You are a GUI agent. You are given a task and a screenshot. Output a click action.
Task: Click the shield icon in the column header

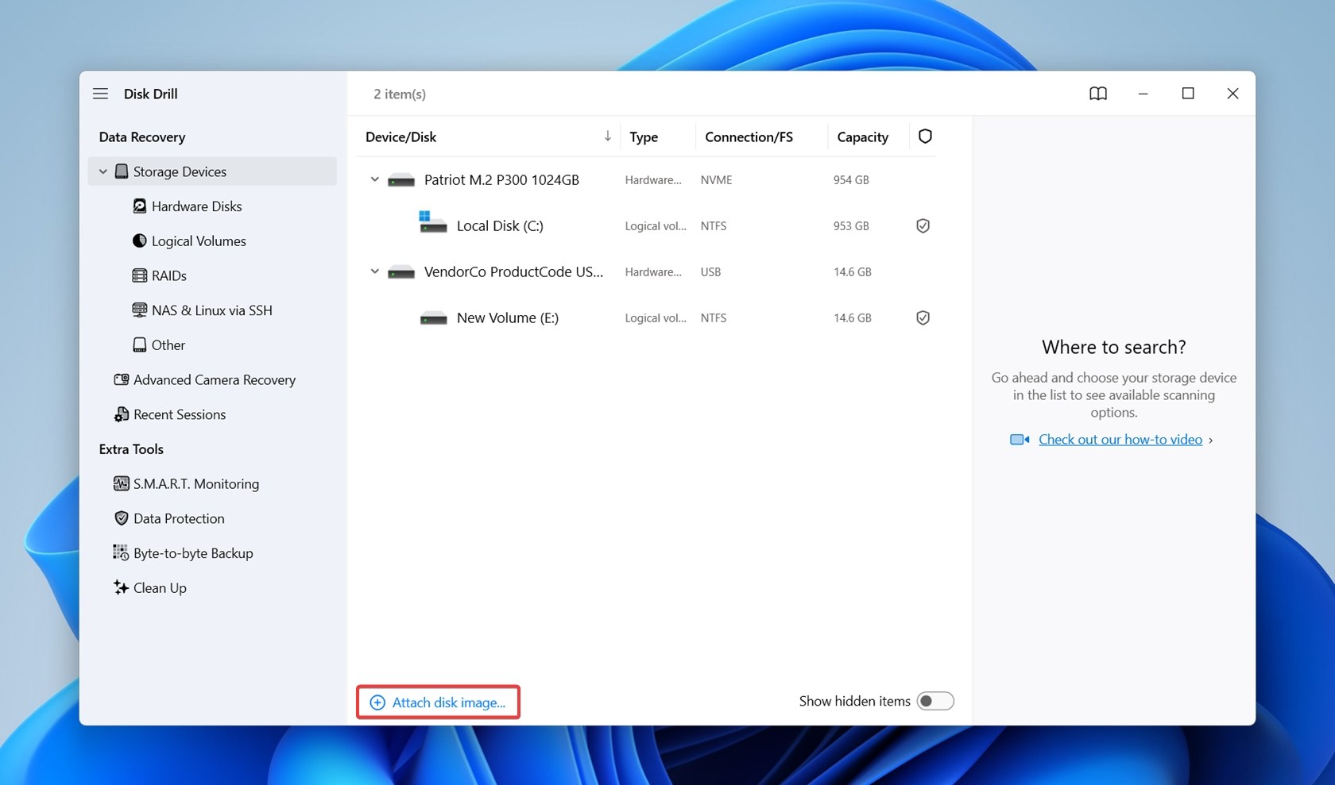tap(924, 136)
